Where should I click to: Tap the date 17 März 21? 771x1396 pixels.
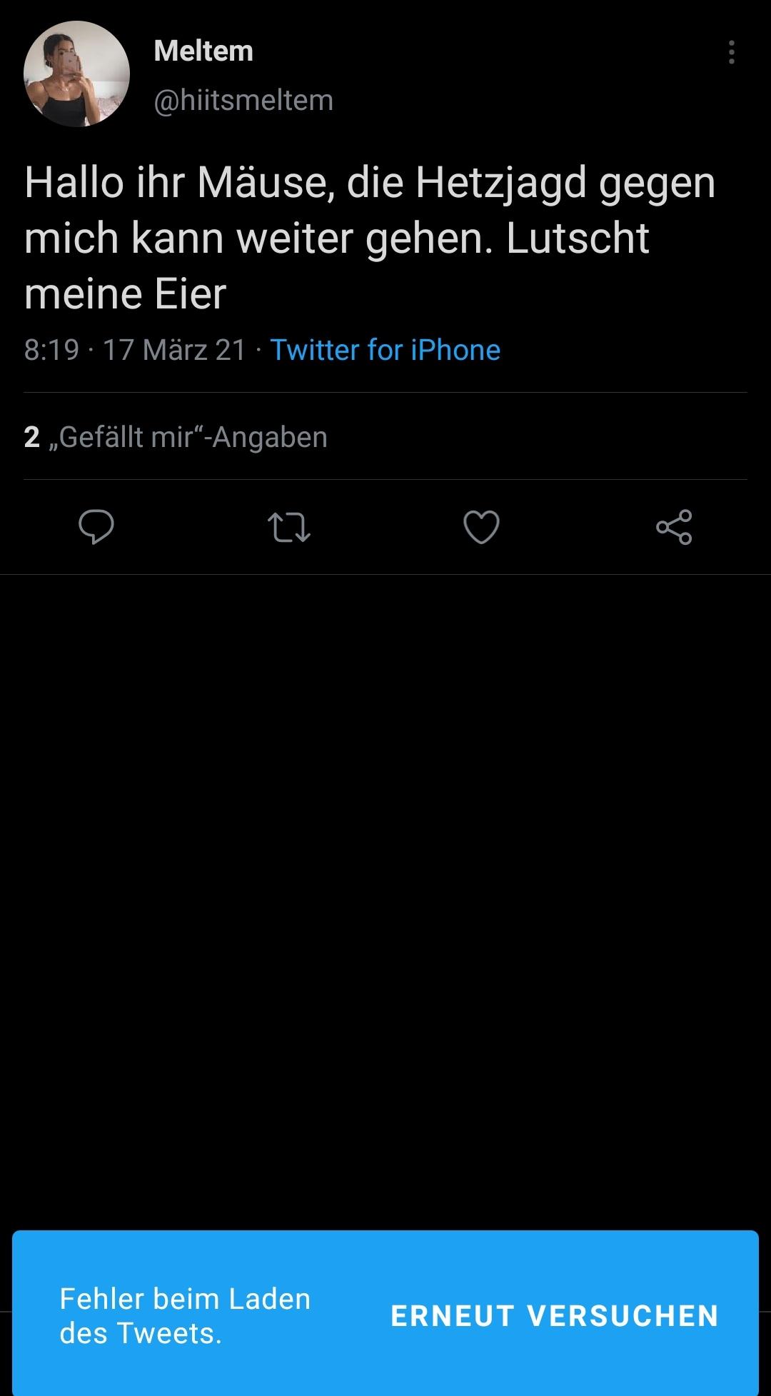(175, 350)
